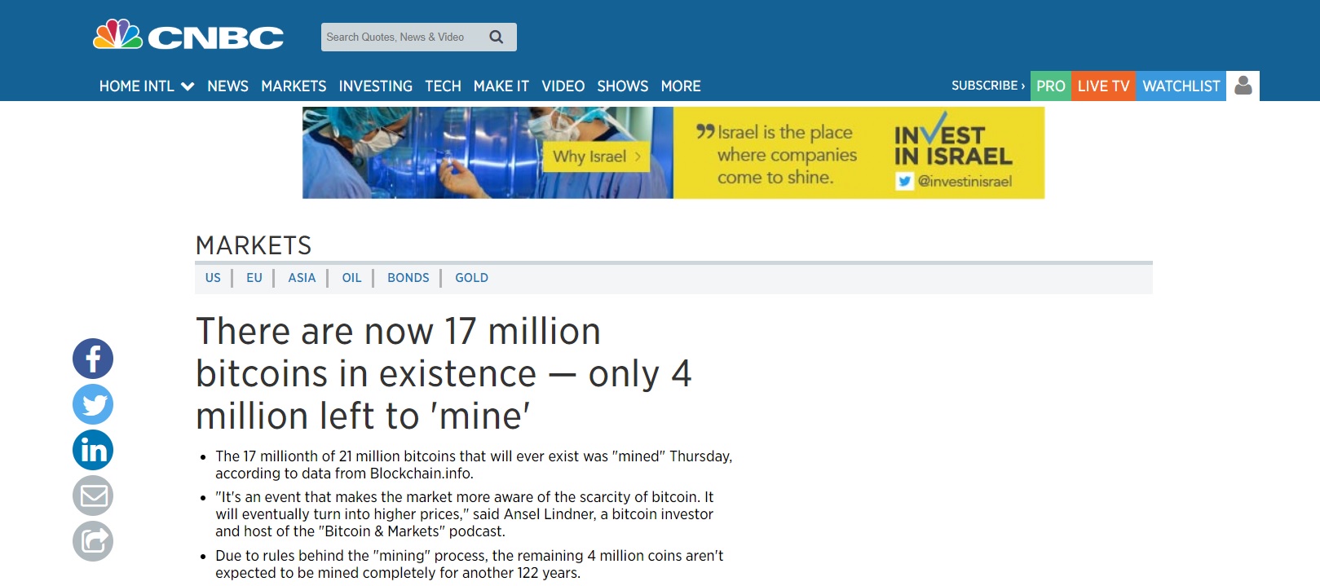Click the SUBSCRIBE link
Image resolution: width=1320 pixels, height=586 pixels.
988,86
